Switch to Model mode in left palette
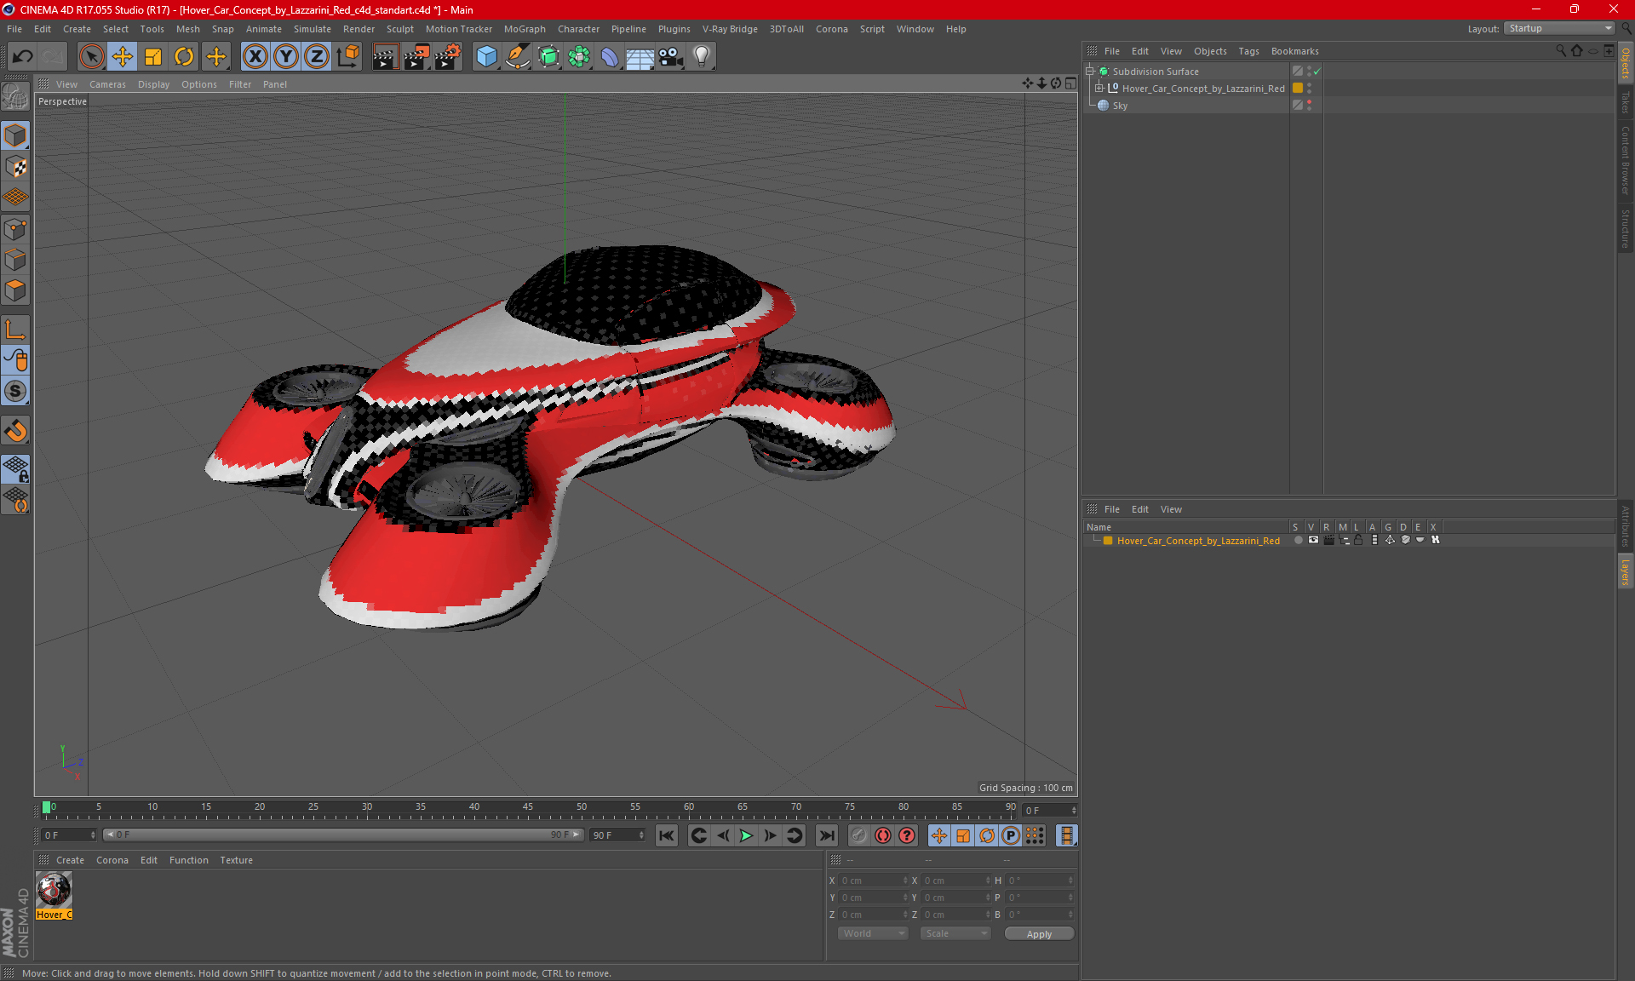The height and width of the screenshot is (981, 1635). [x=15, y=136]
